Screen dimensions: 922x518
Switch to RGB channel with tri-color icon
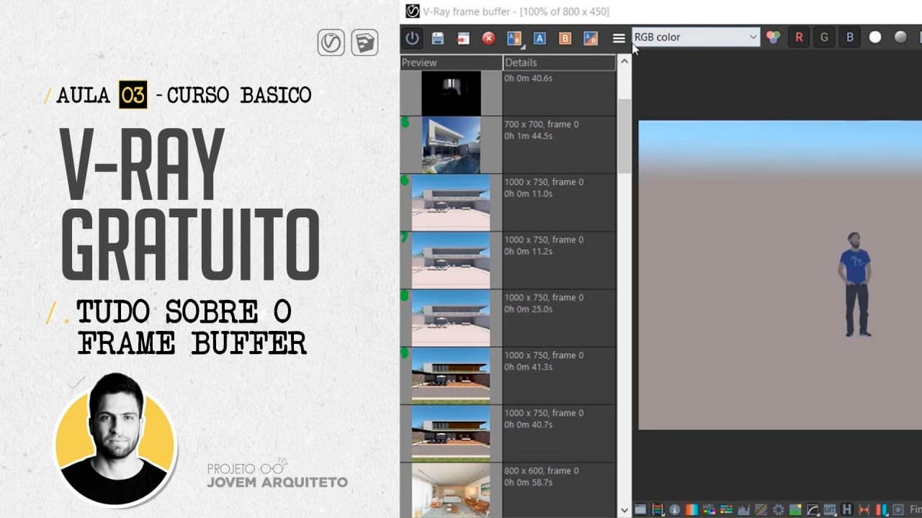click(x=774, y=37)
